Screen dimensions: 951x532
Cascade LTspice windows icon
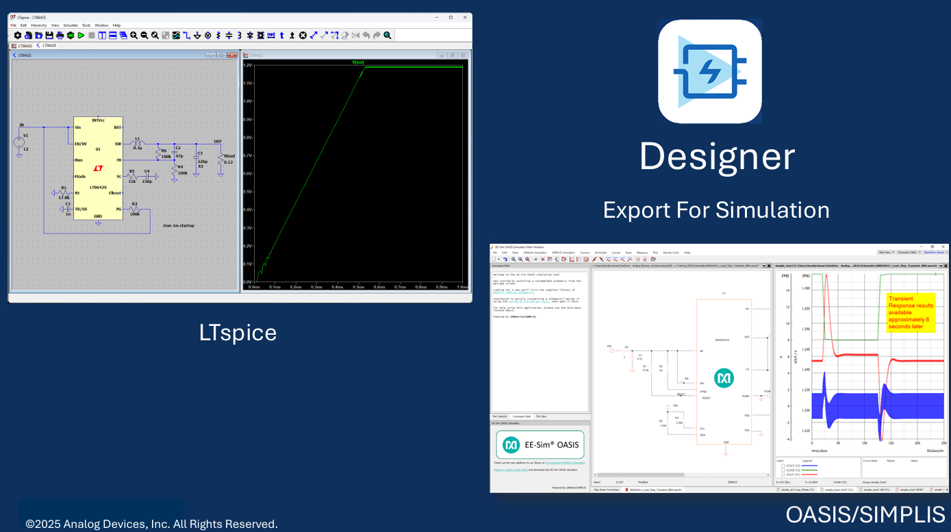click(123, 35)
